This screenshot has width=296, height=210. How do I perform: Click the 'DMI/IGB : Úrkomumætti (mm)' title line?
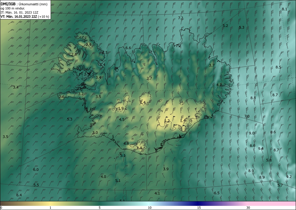point(24,4)
